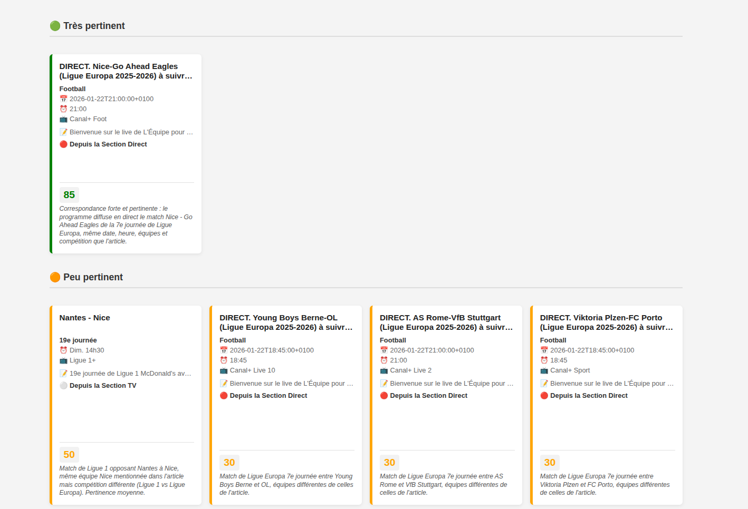Click the 30 score on Viktoria Plzen card
748x509 pixels.
549,463
